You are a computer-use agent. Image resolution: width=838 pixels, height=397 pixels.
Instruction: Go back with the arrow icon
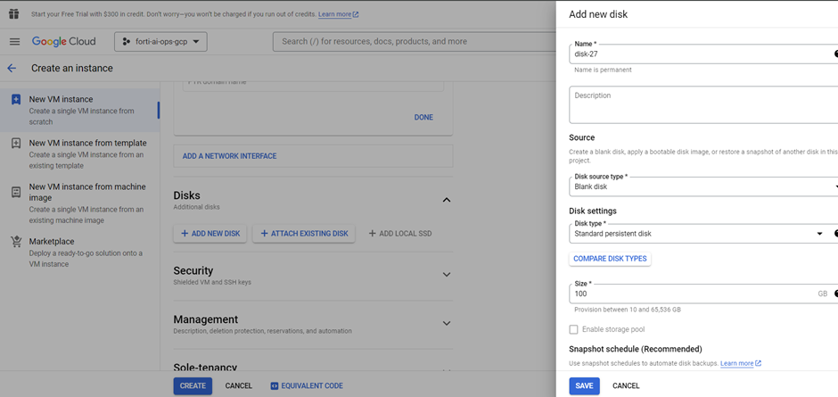tap(12, 68)
